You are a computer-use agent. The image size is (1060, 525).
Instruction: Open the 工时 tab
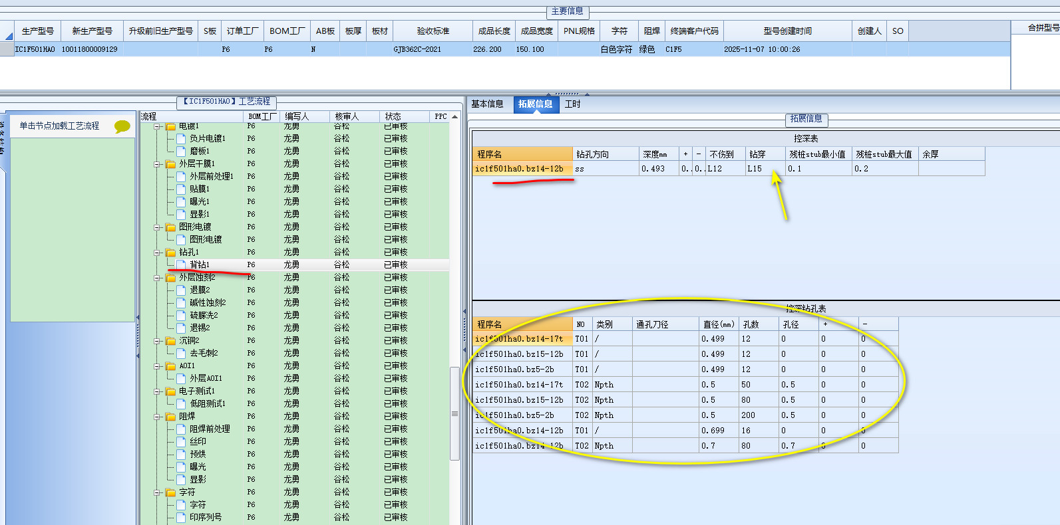click(x=572, y=104)
